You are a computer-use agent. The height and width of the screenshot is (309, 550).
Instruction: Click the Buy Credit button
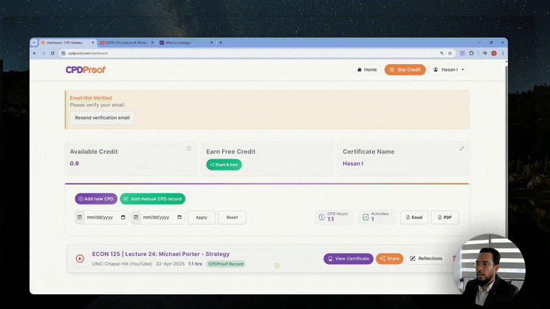[x=405, y=69]
